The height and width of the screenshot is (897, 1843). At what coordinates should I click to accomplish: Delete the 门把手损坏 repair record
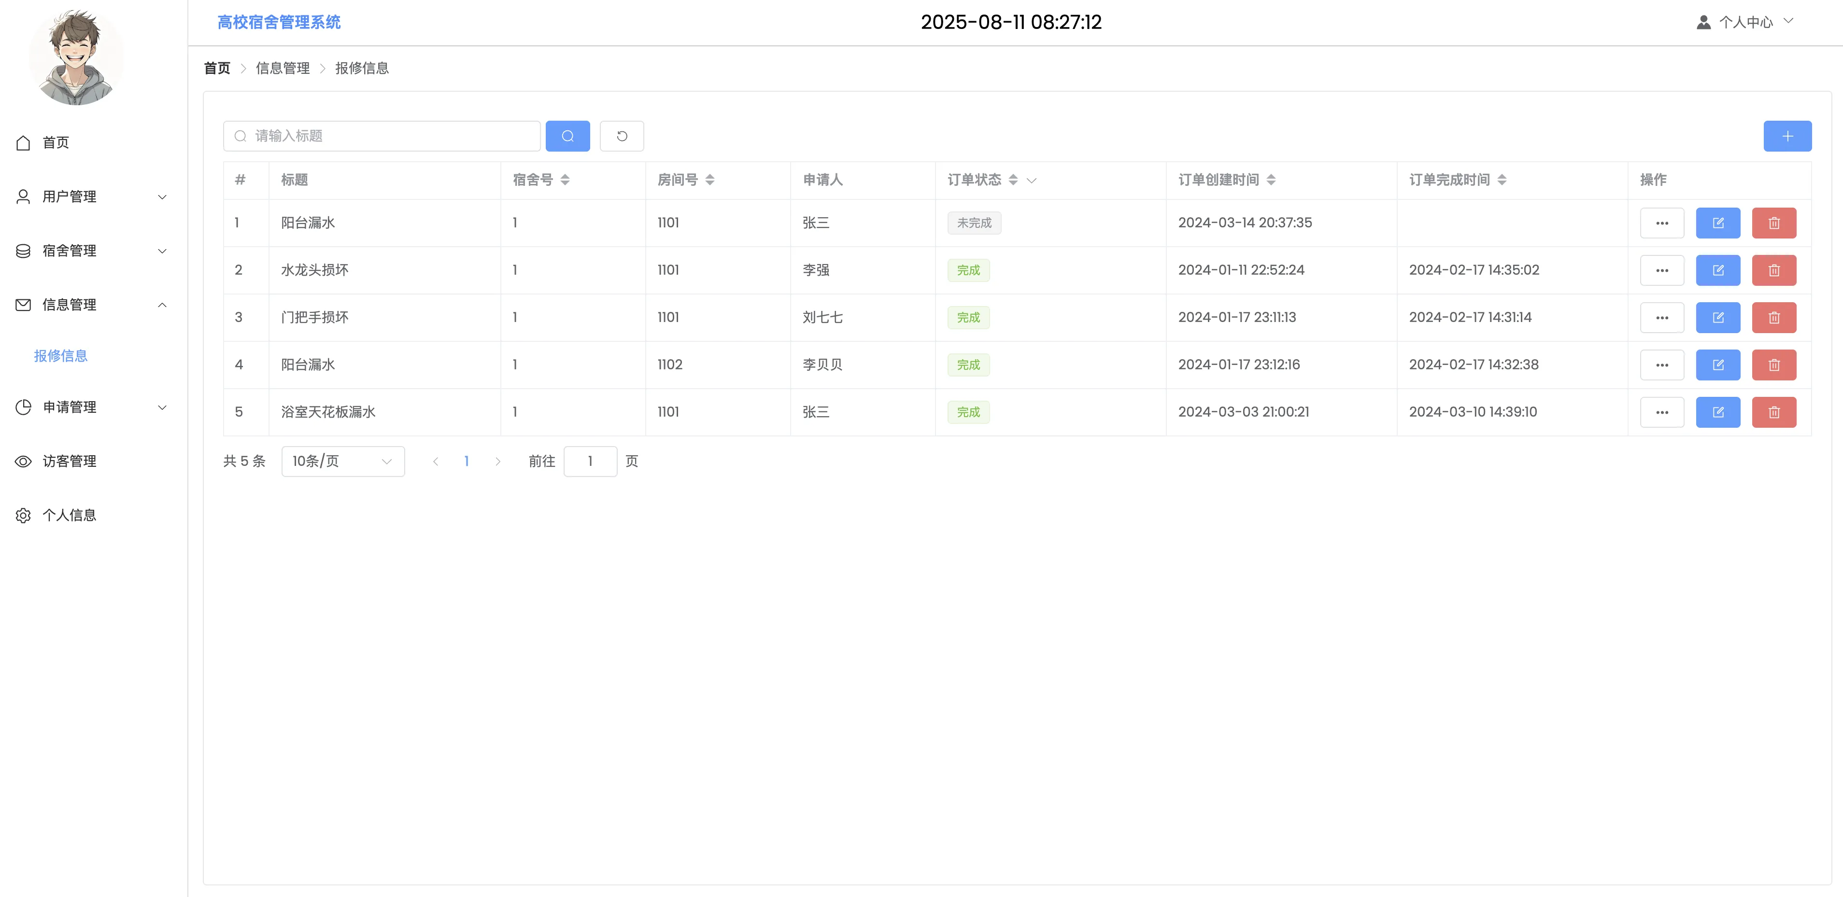(1773, 318)
